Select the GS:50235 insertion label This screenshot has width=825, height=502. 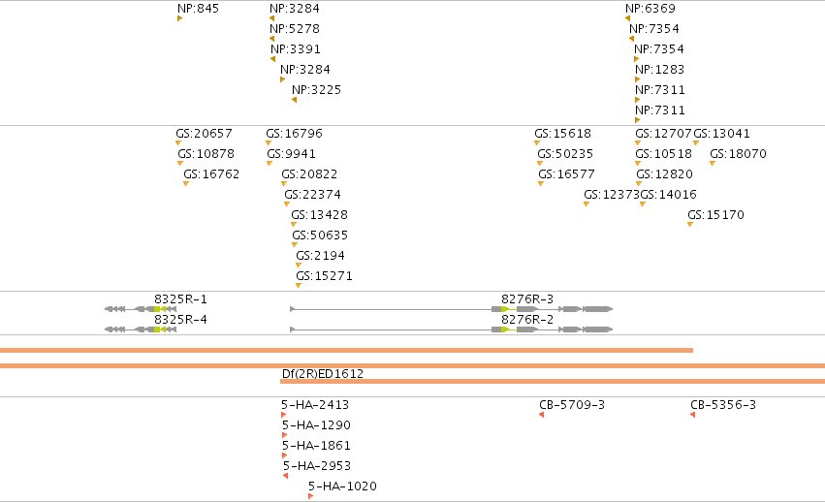565,154
